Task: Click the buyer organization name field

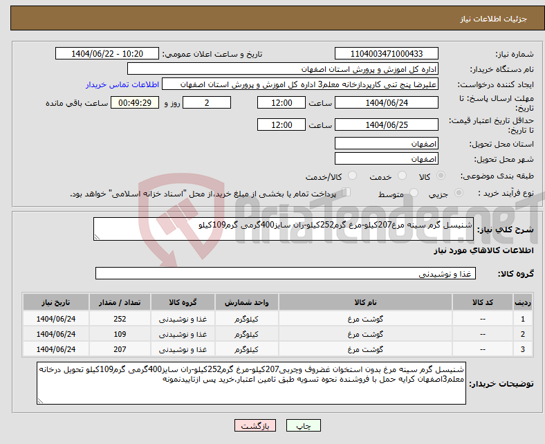Action: point(283,69)
